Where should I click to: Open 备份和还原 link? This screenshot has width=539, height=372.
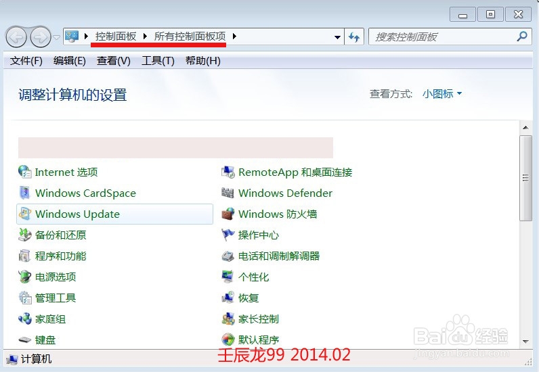pyautogui.click(x=60, y=235)
